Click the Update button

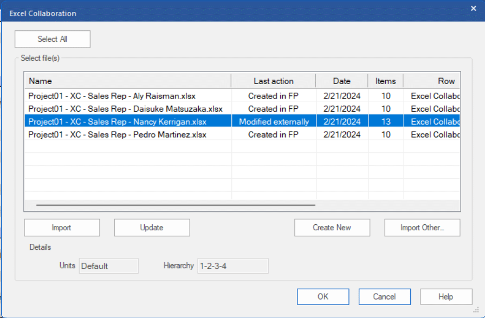[x=152, y=228]
